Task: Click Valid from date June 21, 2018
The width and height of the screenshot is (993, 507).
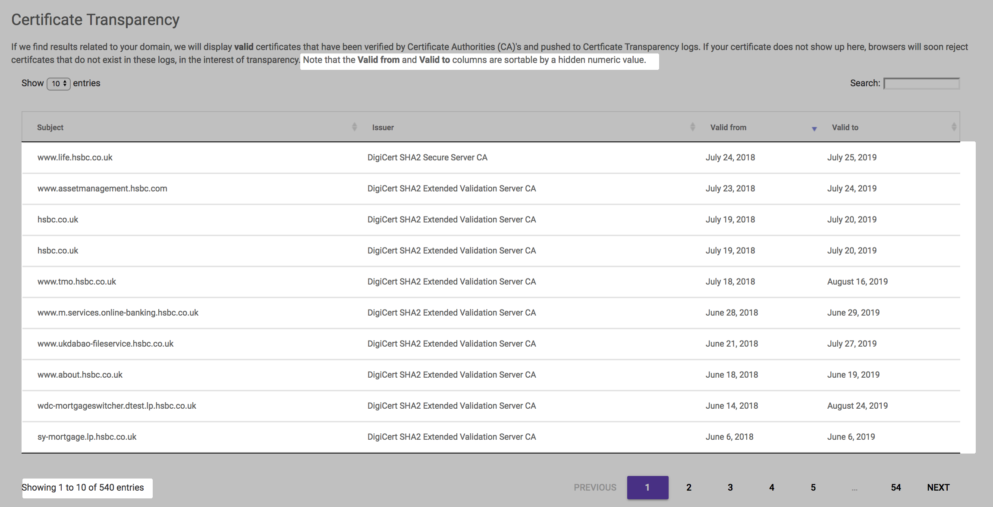Action: pos(732,344)
